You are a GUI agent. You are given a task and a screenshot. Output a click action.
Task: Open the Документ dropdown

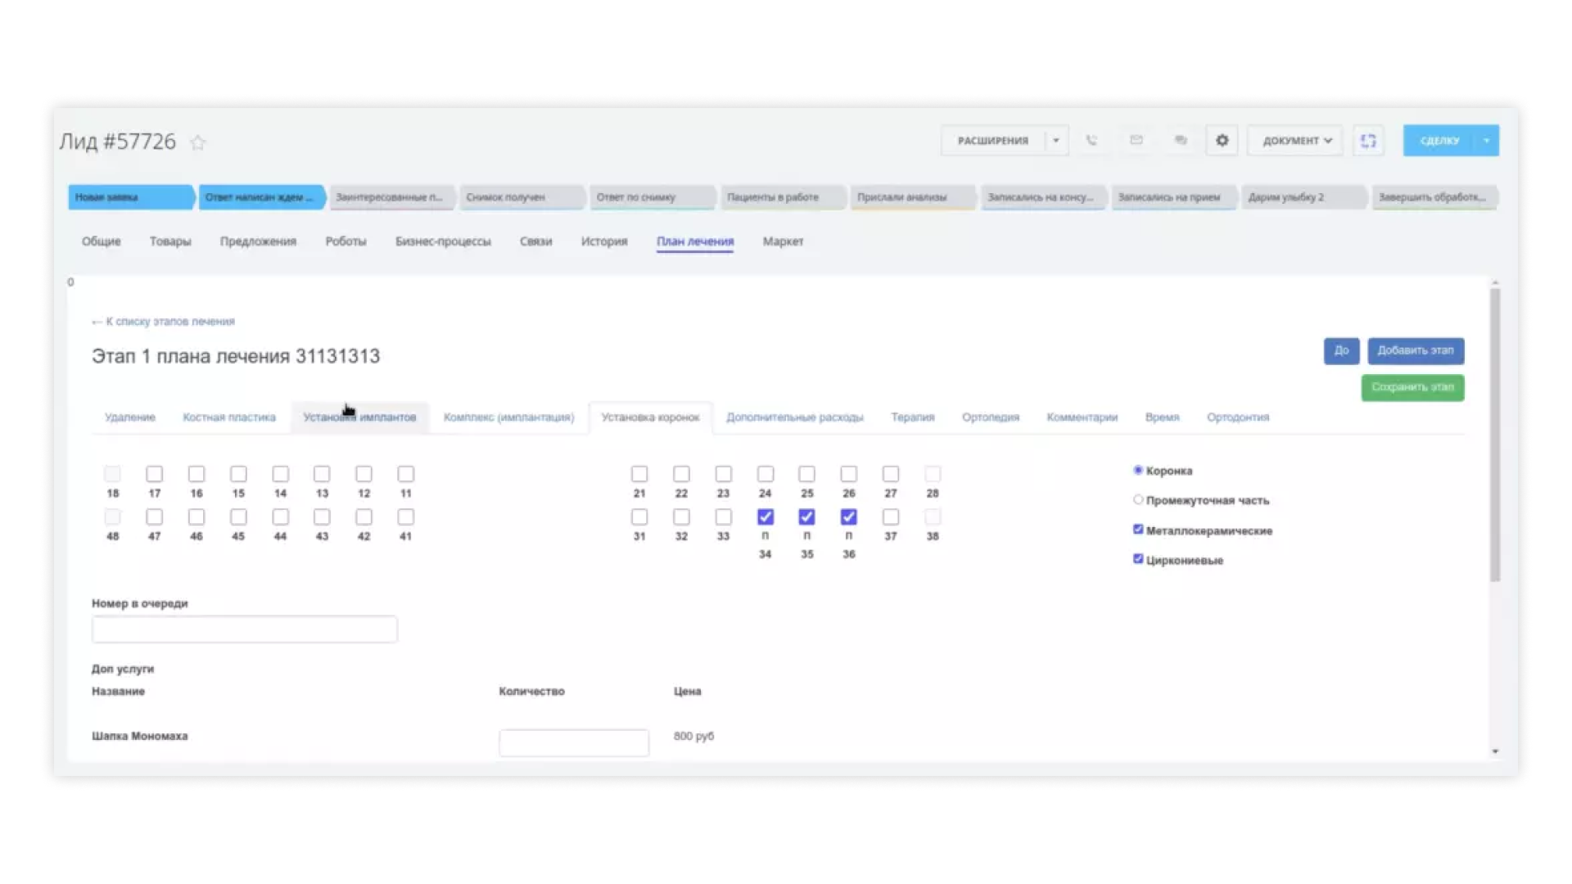click(1296, 141)
